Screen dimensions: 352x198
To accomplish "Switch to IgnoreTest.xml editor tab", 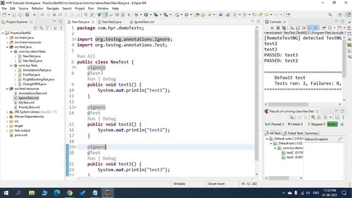I will point(144,22).
